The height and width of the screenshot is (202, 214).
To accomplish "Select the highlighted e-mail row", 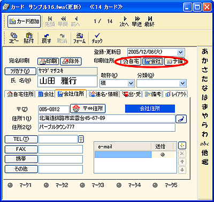I will (123, 155).
